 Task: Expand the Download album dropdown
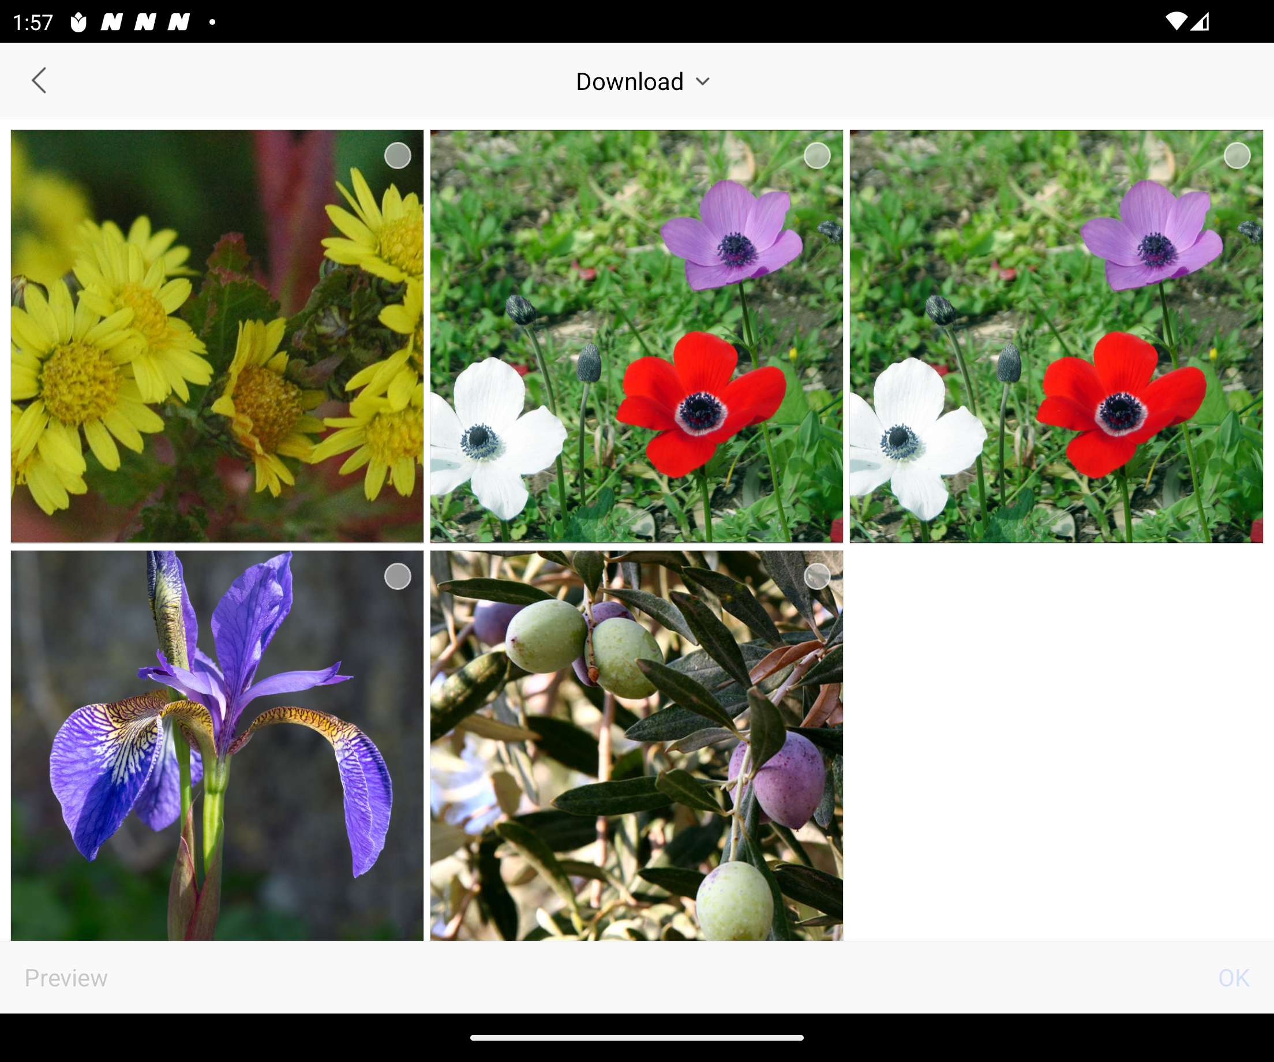pyautogui.click(x=629, y=81)
